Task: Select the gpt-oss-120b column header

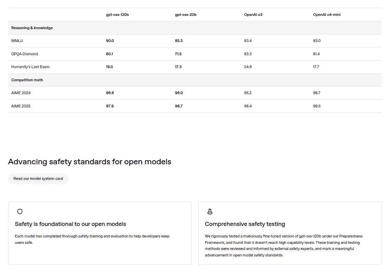Action: click(x=117, y=15)
